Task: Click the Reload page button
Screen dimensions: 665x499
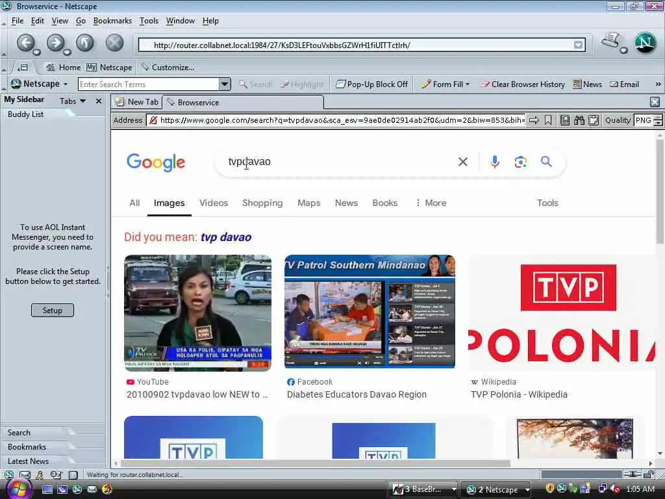Action: click(x=85, y=43)
